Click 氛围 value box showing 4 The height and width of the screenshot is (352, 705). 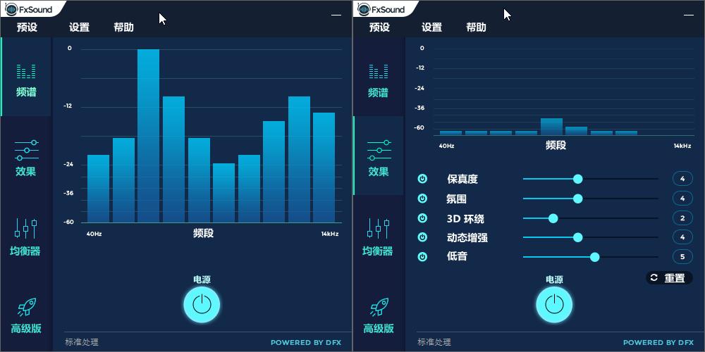click(682, 199)
